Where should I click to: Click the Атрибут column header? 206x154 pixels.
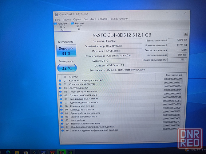(x=73, y=77)
